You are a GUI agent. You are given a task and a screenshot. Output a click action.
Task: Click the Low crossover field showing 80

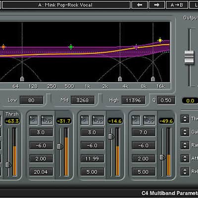pos(31,100)
